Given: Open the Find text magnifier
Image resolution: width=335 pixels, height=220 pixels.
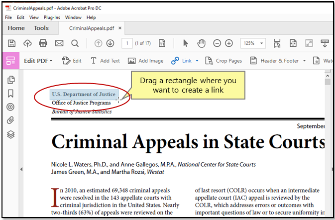Looking at the screenshot, I should pos(75,43).
